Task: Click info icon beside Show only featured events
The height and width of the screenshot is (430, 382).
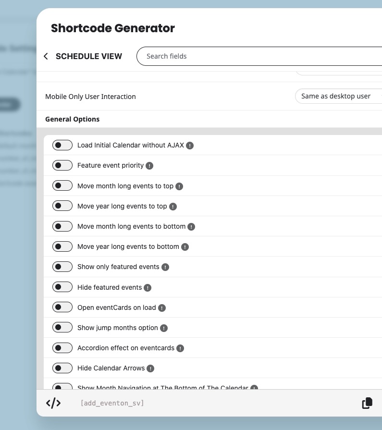Action: pyautogui.click(x=165, y=267)
